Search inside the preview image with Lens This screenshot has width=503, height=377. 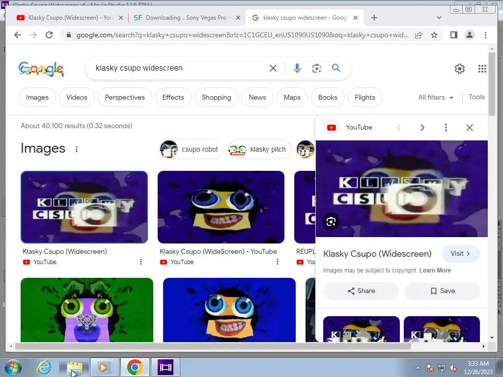(331, 221)
